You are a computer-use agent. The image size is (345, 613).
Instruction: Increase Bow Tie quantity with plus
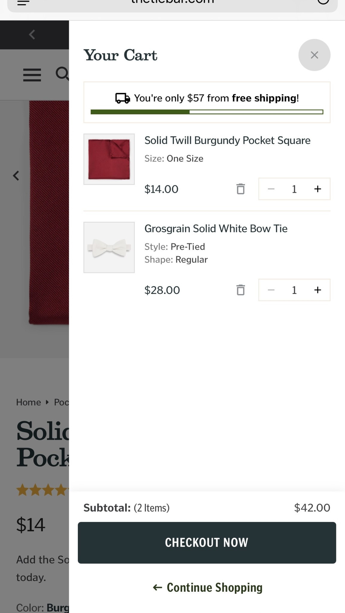[x=317, y=290]
